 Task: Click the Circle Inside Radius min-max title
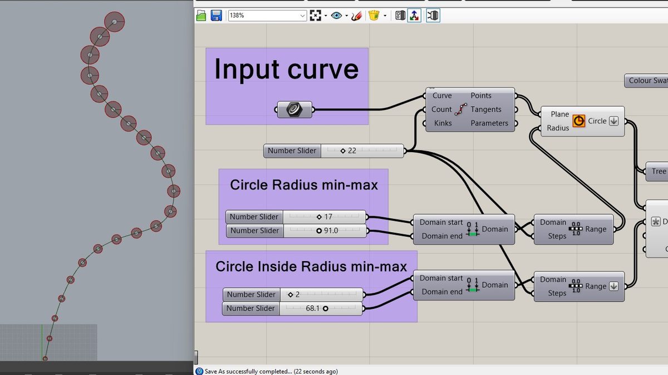tap(312, 267)
